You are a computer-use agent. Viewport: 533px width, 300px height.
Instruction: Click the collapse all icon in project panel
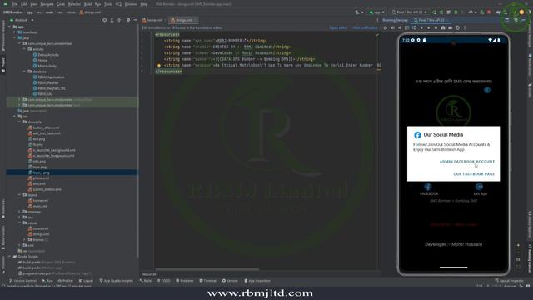119,20
